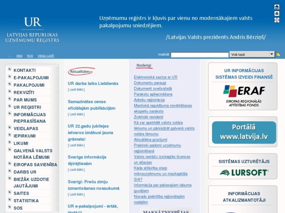Open UR e-pakalpojumi - ērtāk article
Image resolution: width=285 pixels, height=213 pixels.
pyautogui.click(x=93, y=209)
